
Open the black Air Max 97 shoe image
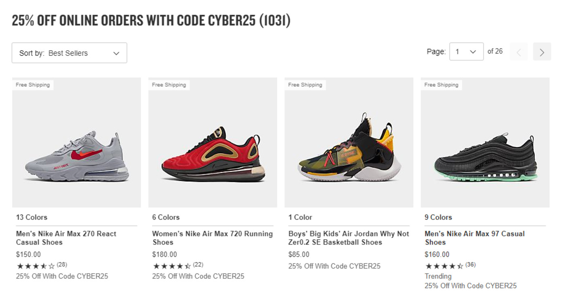[x=485, y=142]
